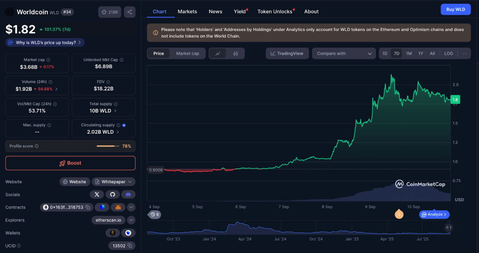Viewport: 479px width, 253px height.
Task: Click the #34 rank badge
Action: pyautogui.click(x=67, y=12)
